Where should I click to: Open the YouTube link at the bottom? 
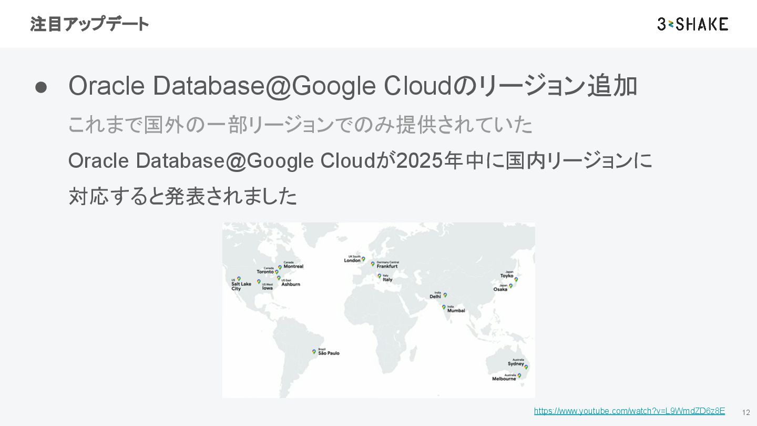[629, 411]
